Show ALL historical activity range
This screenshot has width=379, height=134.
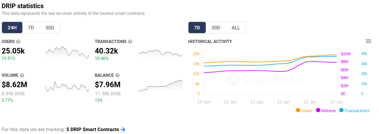(236, 28)
